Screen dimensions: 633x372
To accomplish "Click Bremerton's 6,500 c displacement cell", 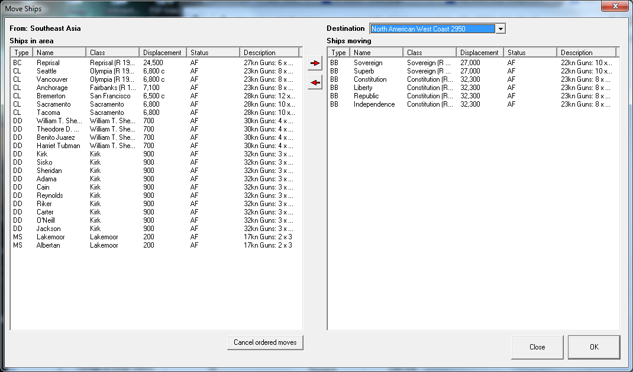I will (154, 96).
